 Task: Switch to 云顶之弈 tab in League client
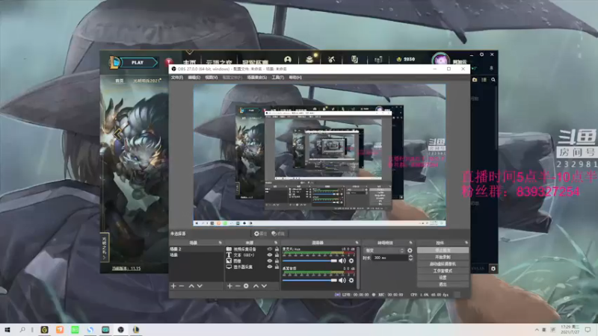(219, 61)
